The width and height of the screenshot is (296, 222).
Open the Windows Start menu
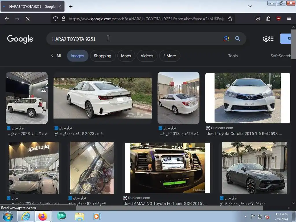8,216
